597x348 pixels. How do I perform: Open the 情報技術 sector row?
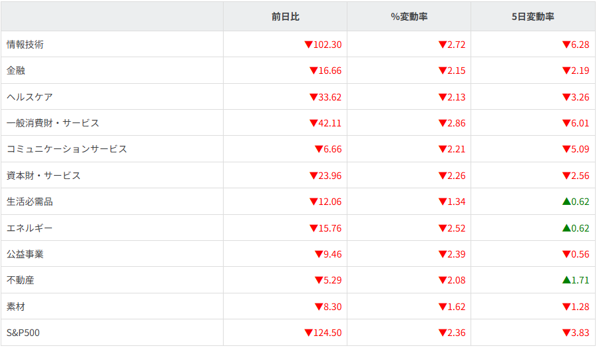tap(25, 45)
